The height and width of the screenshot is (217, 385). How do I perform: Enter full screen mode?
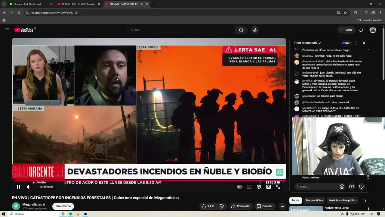(x=278, y=187)
